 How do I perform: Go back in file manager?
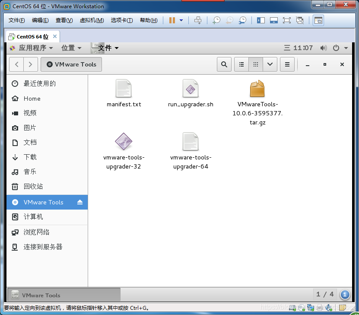pyautogui.click(x=16, y=64)
